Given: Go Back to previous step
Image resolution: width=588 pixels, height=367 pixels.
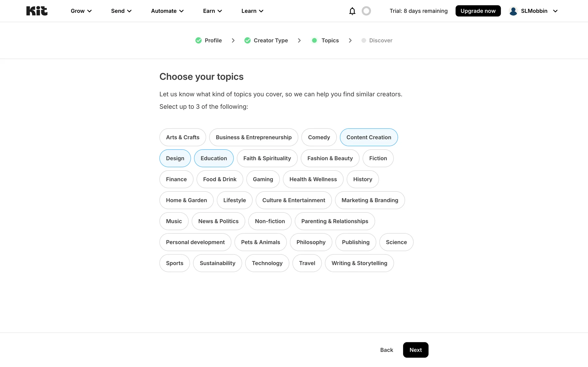Looking at the screenshot, I should 386,350.
